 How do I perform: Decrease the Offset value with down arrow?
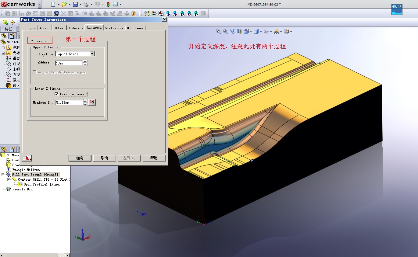tap(85, 64)
